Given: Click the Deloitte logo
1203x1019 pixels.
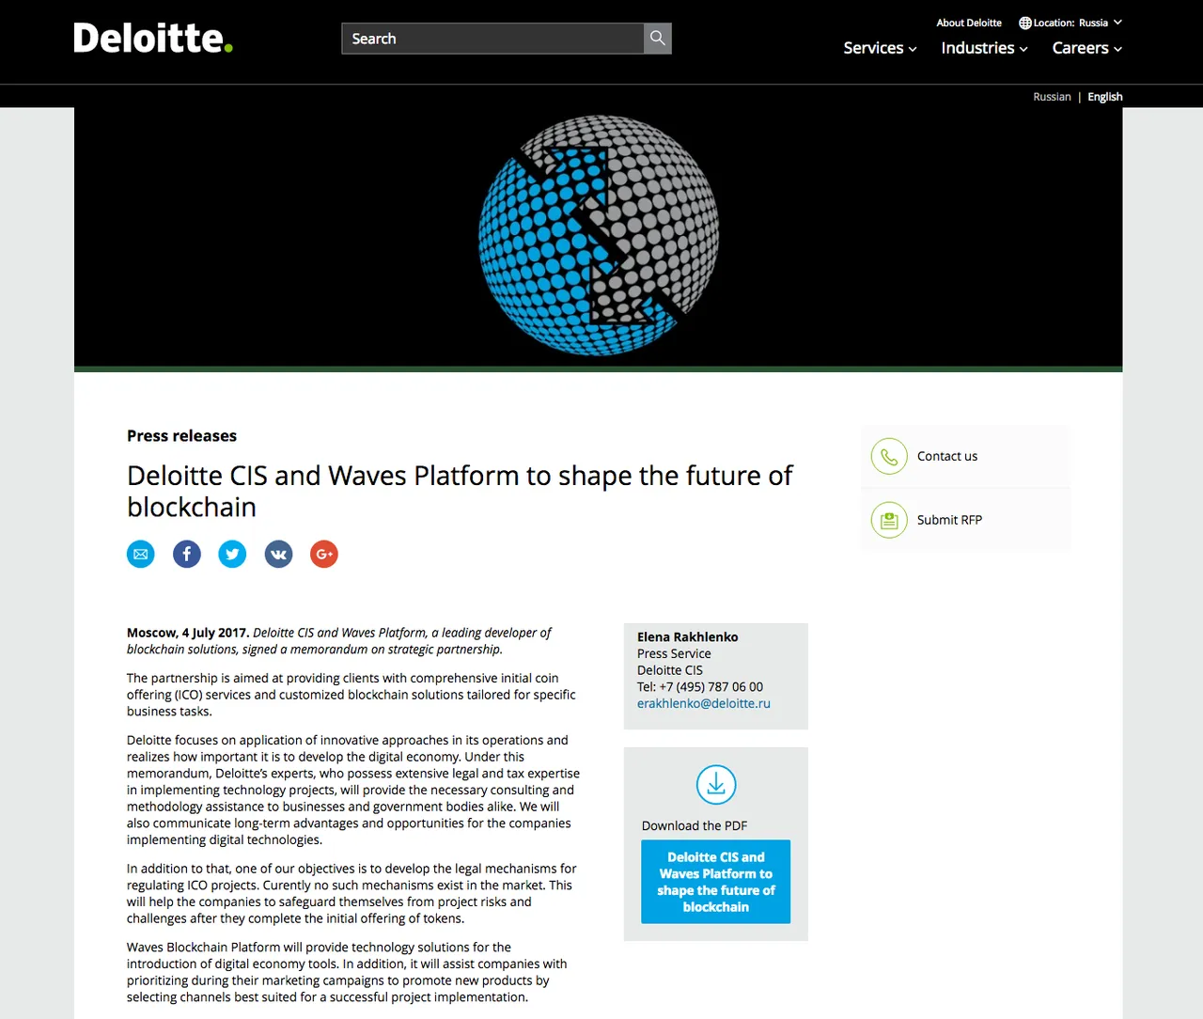Looking at the screenshot, I should [x=153, y=39].
